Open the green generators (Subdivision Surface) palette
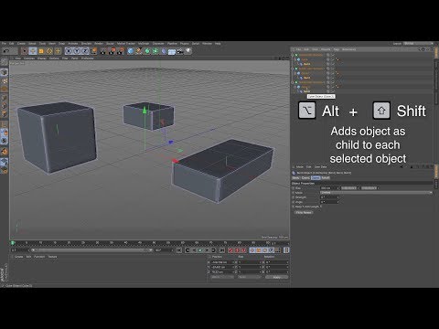 click(x=147, y=51)
